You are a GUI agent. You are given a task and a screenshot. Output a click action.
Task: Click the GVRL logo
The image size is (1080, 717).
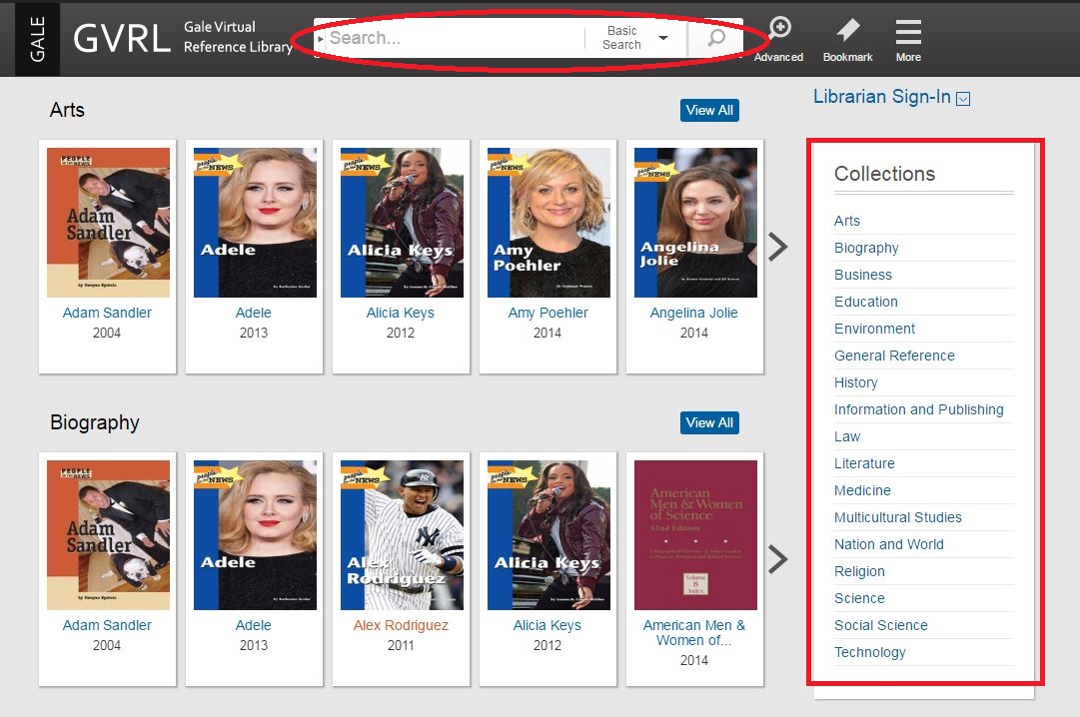(x=121, y=38)
